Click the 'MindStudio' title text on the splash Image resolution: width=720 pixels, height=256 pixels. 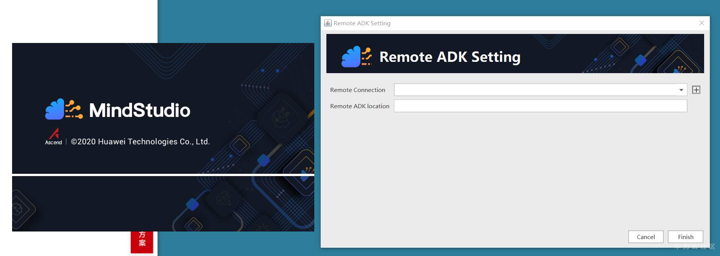click(140, 110)
